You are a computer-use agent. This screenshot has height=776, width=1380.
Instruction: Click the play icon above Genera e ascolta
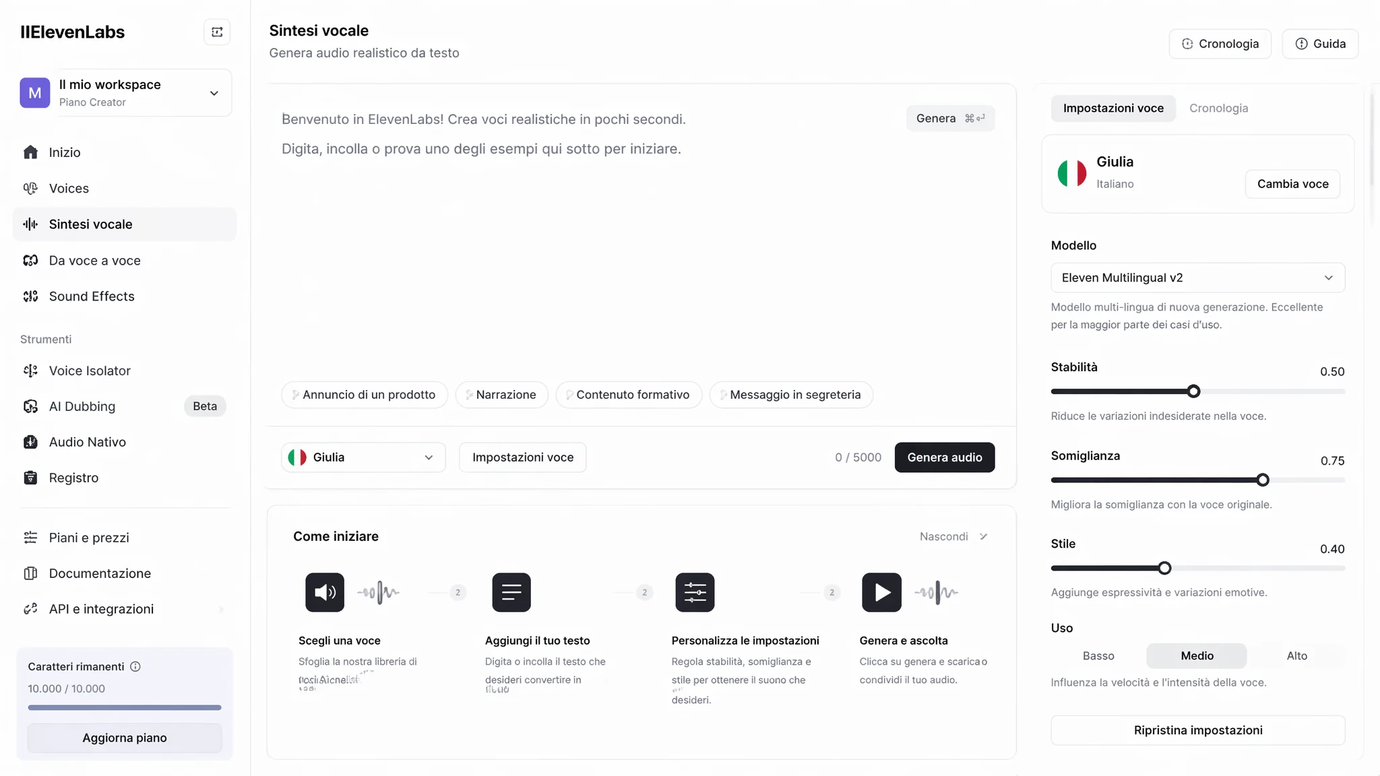click(x=881, y=592)
